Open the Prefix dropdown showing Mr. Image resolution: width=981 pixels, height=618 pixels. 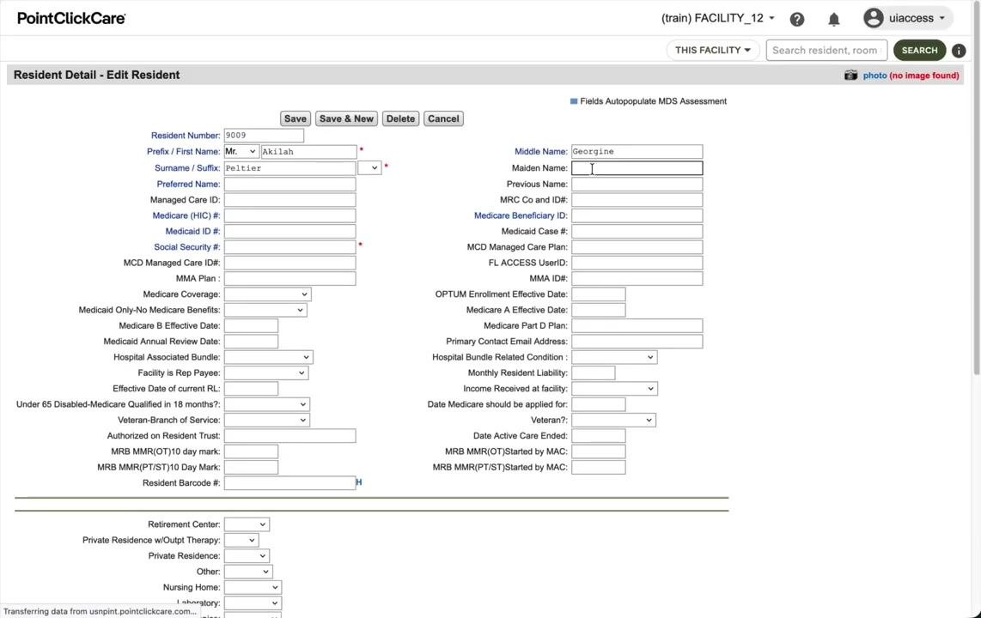(x=241, y=151)
